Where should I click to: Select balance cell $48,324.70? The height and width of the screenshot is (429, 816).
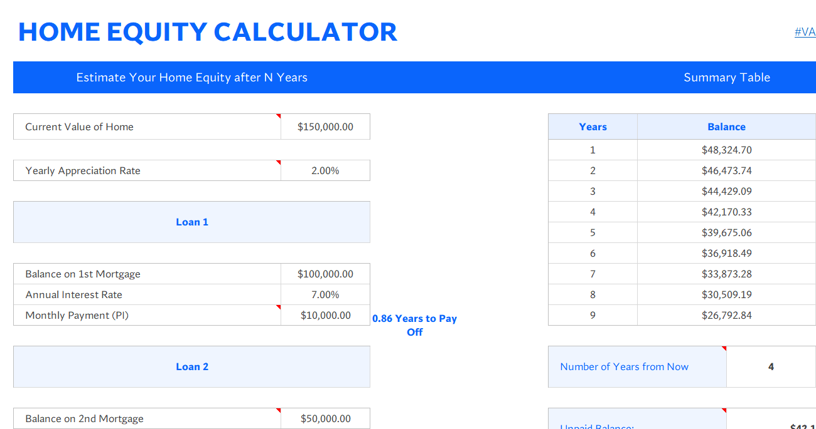pyautogui.click(x=726, y=150)
